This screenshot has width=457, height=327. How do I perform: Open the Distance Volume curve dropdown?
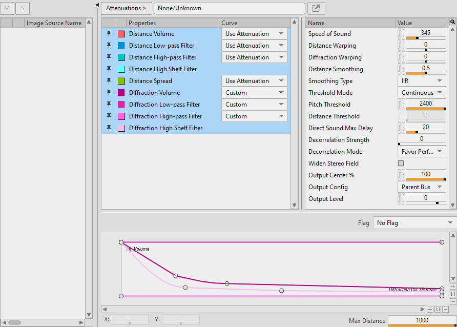254,34
